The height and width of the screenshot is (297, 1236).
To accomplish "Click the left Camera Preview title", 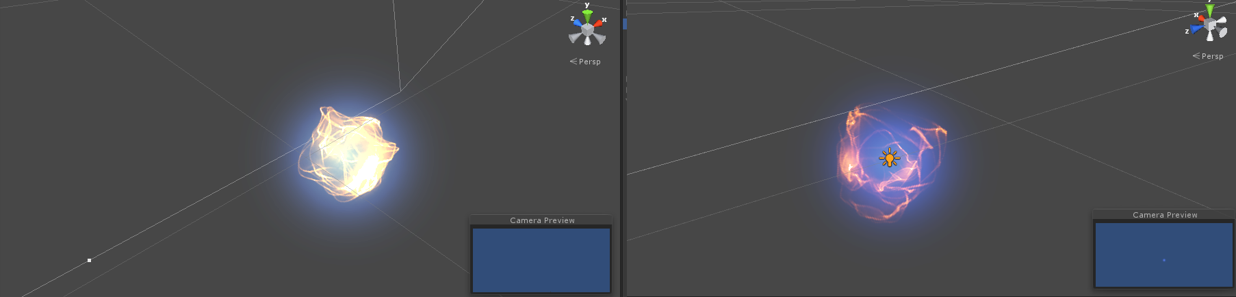I will tap(542, 220).
